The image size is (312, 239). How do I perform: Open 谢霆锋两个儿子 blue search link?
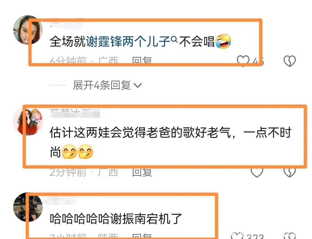point(128,41)
